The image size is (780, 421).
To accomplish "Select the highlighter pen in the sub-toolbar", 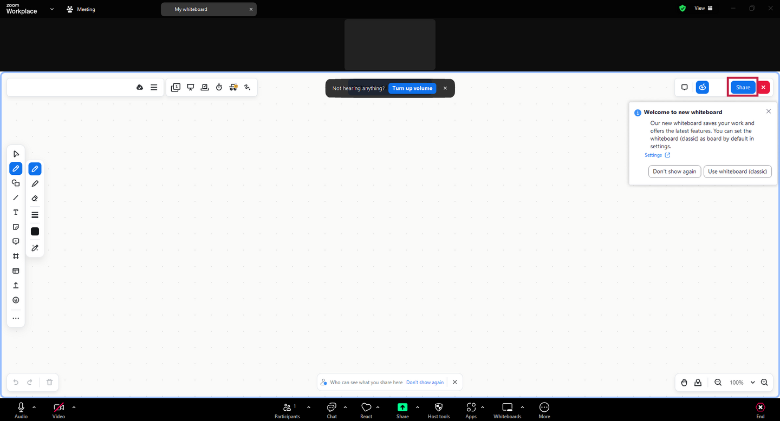I will point(35,184).
